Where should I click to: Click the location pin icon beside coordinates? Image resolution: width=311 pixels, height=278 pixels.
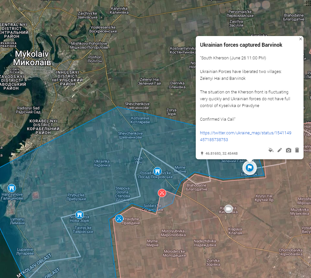202,153
